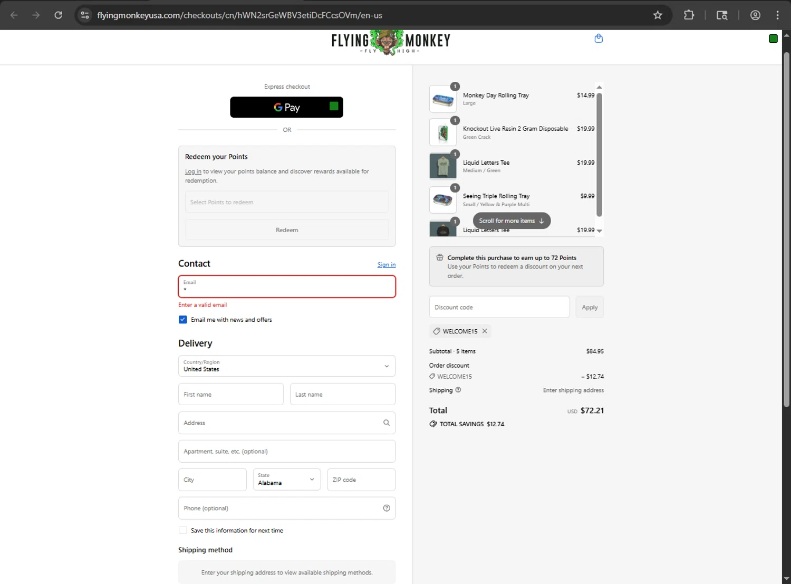The height and width of the screenshot is (584, 791).
Task: Click the total savings tag icon
Action: 433,424
